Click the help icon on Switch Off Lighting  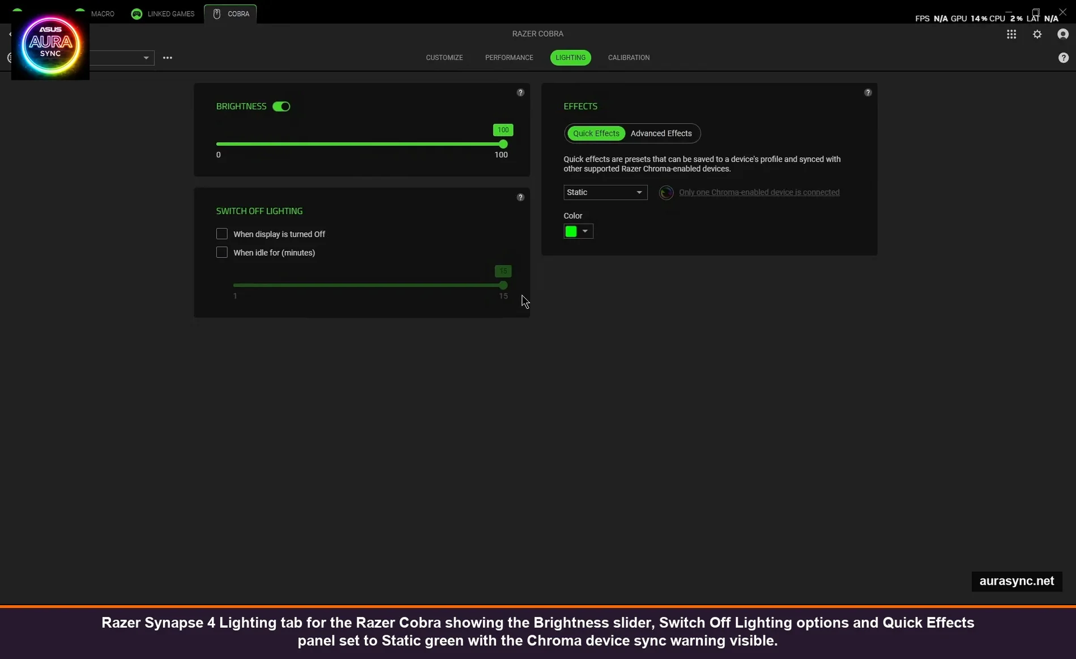pyautogui.click(x=520, y=197)
